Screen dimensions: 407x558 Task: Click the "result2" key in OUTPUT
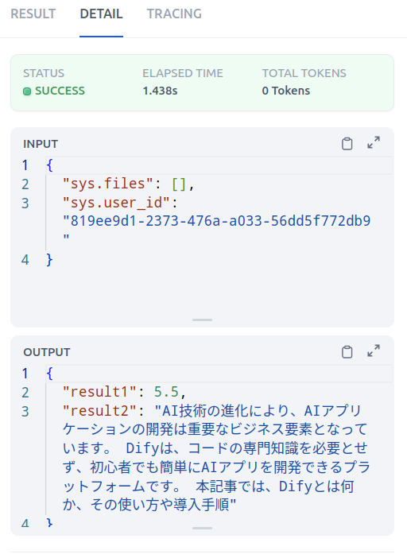coord(99,411)
